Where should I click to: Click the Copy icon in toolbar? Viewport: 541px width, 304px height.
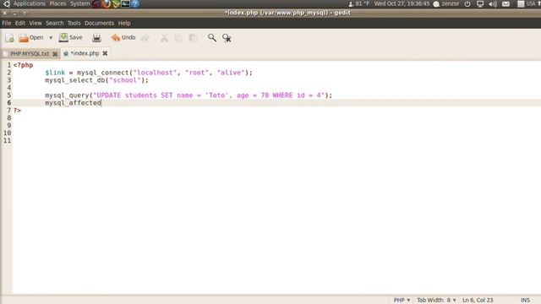pos(178,38)
